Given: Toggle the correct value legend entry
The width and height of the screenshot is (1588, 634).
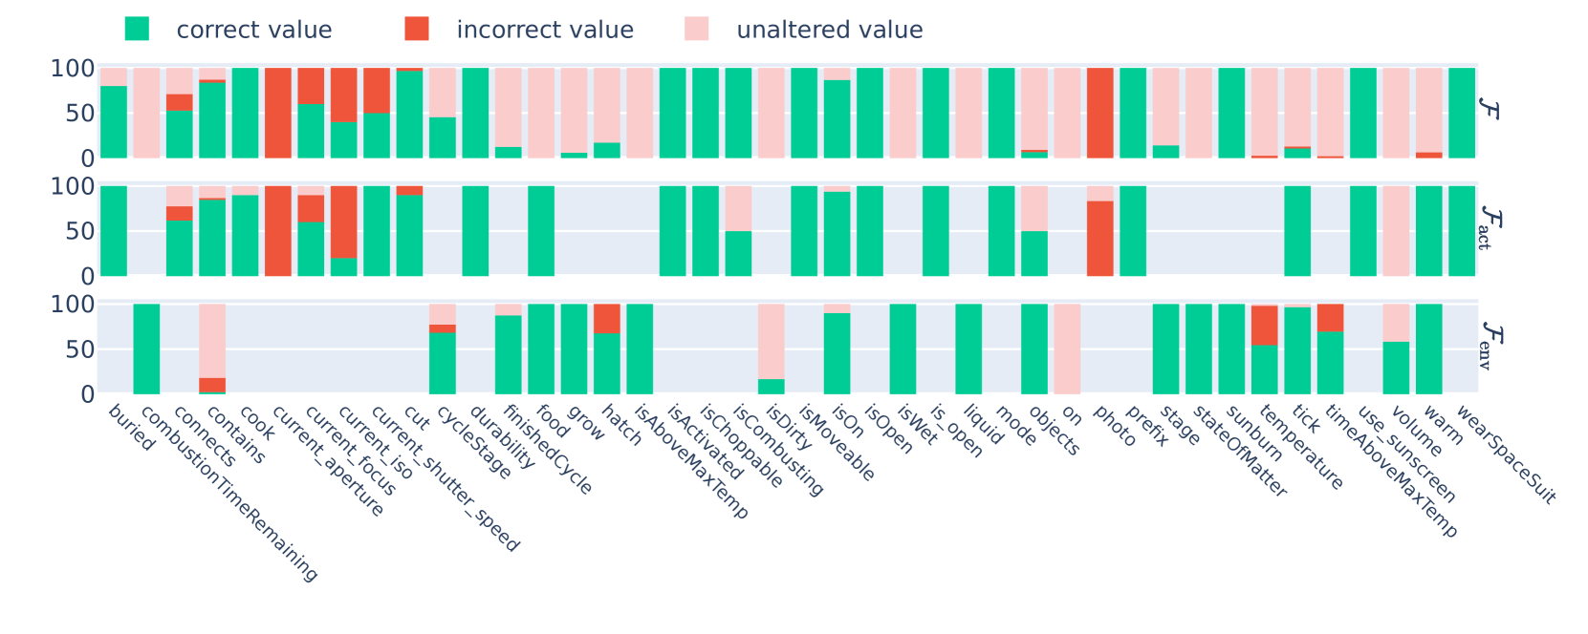Looking at the screenshot, I should tap(253, 30).
